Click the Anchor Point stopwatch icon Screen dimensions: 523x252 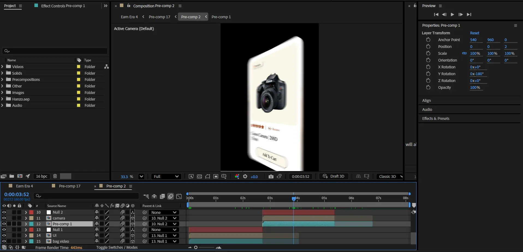428,40
